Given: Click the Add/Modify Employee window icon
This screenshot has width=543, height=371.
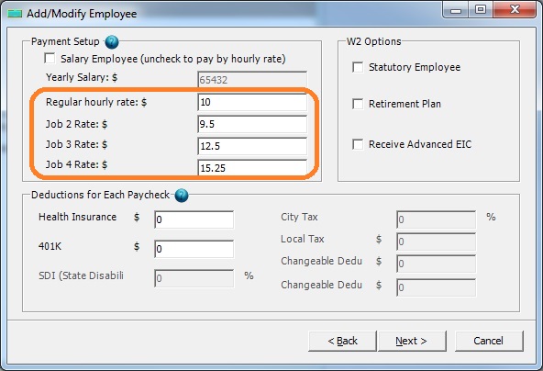Looking at the screenshot, I should point(15,14).
